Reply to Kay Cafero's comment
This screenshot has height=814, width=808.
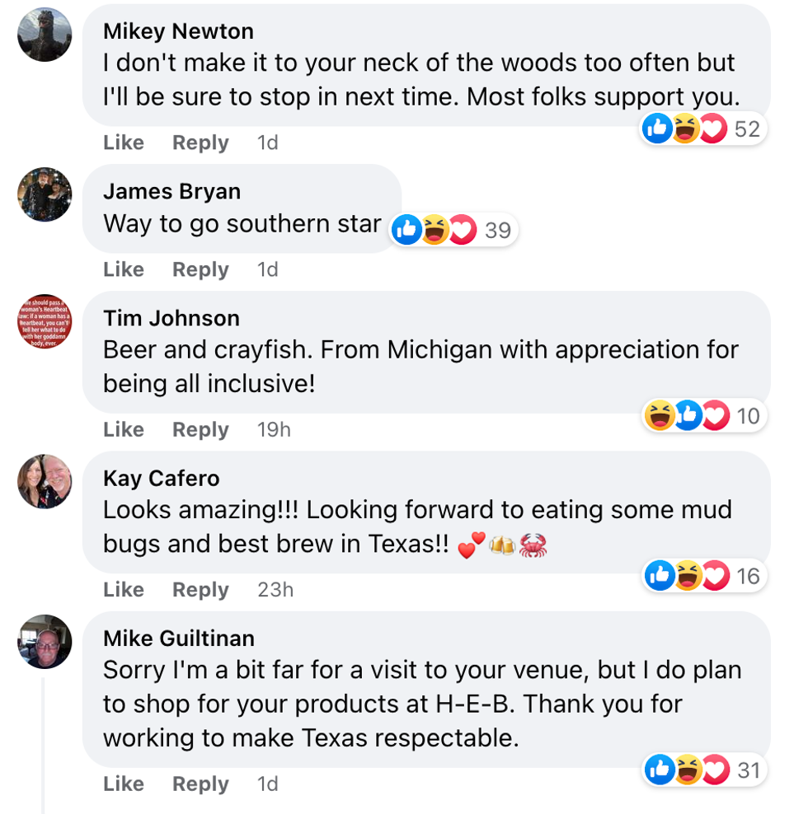200,590
